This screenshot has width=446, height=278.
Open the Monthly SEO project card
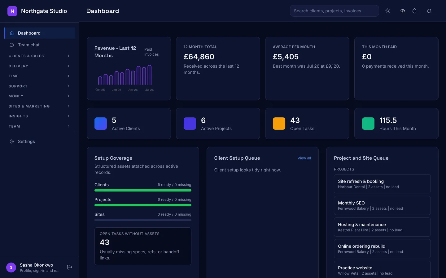pyautogui.click(x=382, y=205)
